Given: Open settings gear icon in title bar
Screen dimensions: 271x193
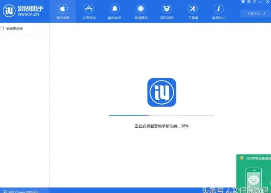Looking at the screenshot, I should pyautogui.click(x=249, y=1).
